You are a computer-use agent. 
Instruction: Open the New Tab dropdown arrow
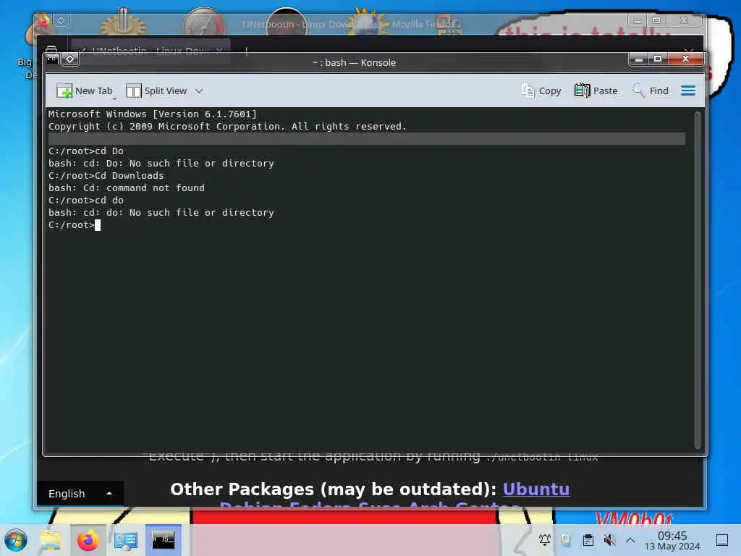point(114,98)
